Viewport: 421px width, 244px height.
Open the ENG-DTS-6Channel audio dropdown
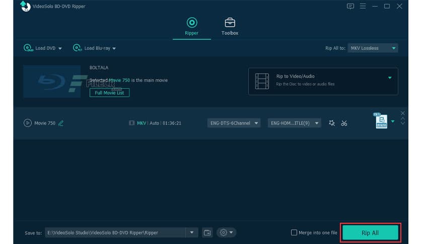tap(234, 123)
